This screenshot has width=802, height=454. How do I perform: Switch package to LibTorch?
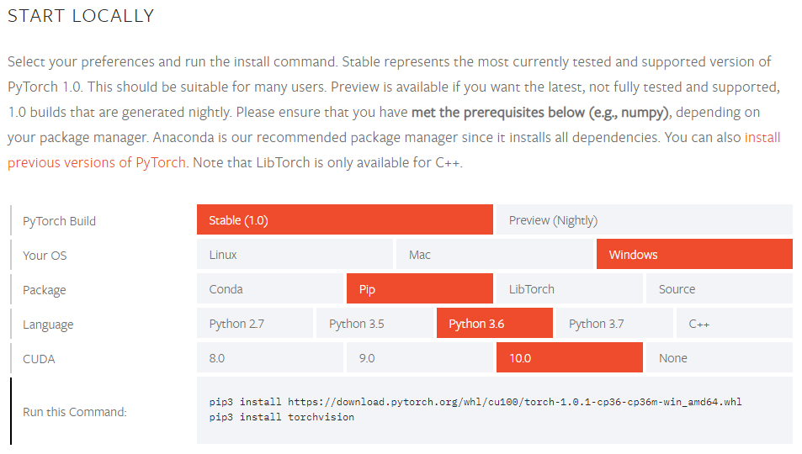tap(569, 289)
